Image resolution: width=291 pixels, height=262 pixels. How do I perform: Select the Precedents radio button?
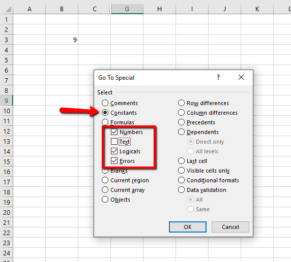[181, 122]
